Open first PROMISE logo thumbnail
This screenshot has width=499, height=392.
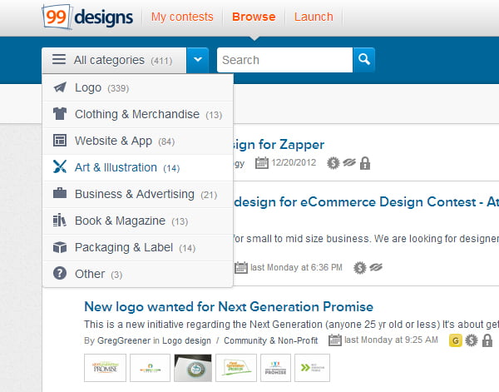point(105,368)
